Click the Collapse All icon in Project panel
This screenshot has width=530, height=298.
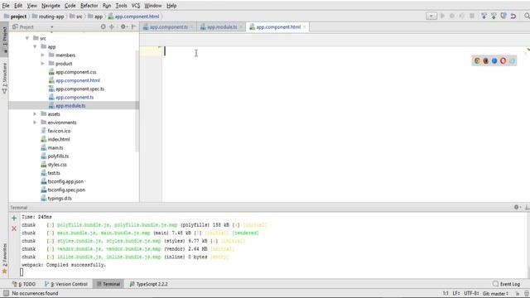tap(112, 26)
